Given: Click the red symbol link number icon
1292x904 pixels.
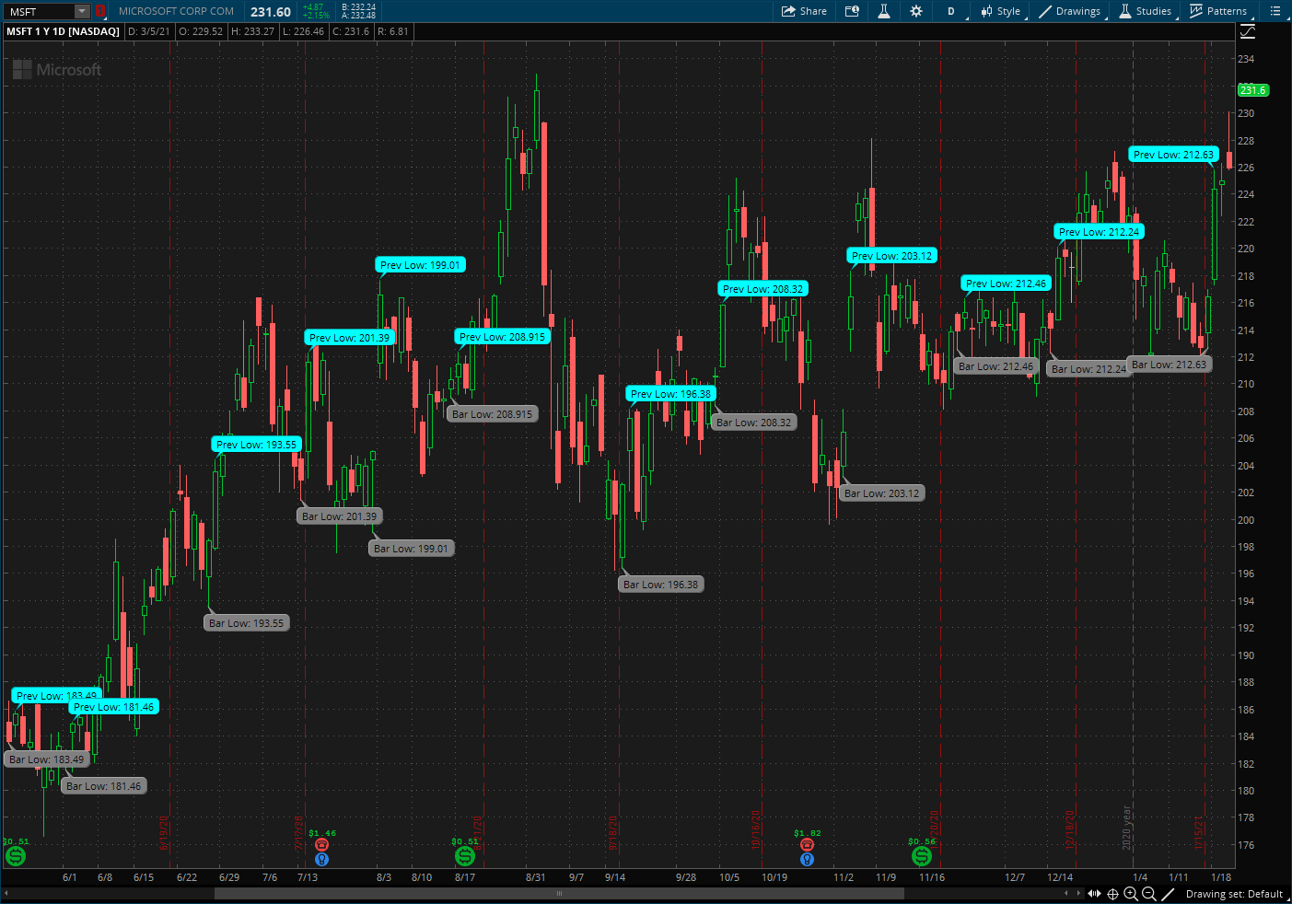Looking at the screenshot, I should coord(100,11).
